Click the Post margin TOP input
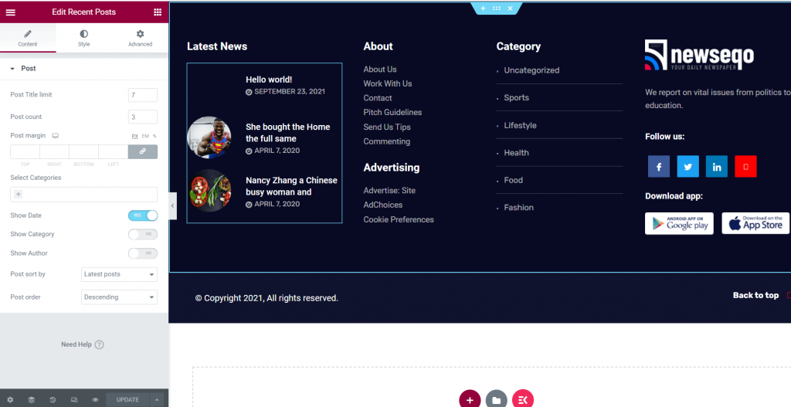Viewport: 791px width, 407px height. (25, 152)
